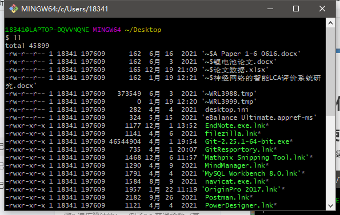Minimize the MINGW64 terminal window
Screen dimensions: 340x215
tap(270, 9)
